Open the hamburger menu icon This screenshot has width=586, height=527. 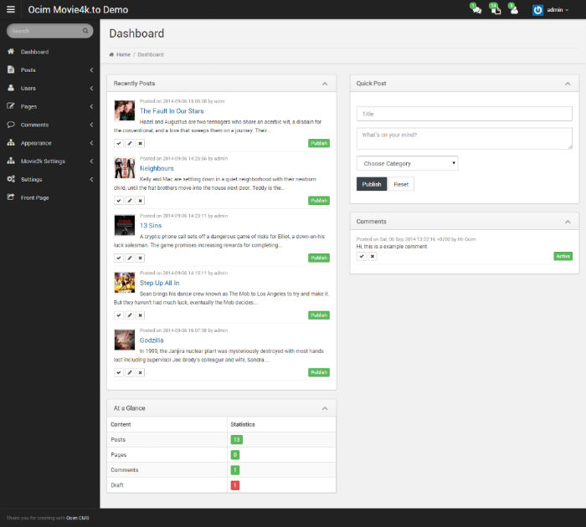(x=11, y=9)
